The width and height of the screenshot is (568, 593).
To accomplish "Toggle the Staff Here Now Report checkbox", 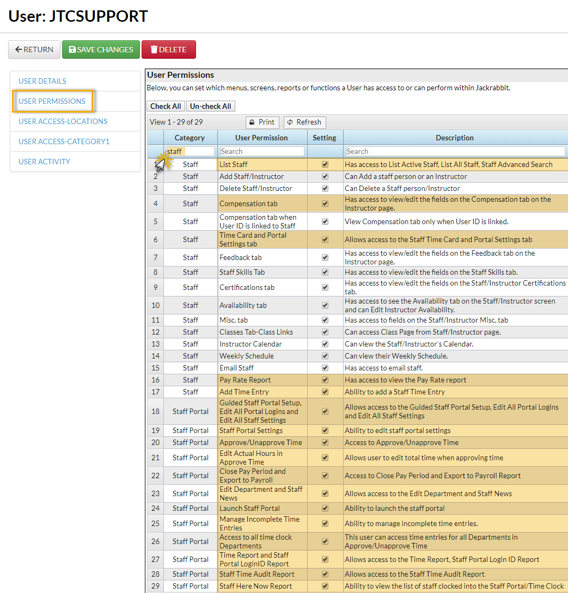I will [x=325, y=586].
